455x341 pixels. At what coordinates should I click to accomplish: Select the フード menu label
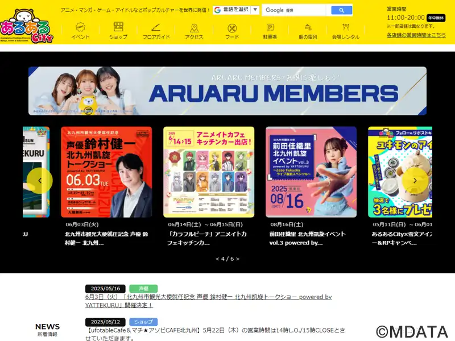click(x=232, y=37)
